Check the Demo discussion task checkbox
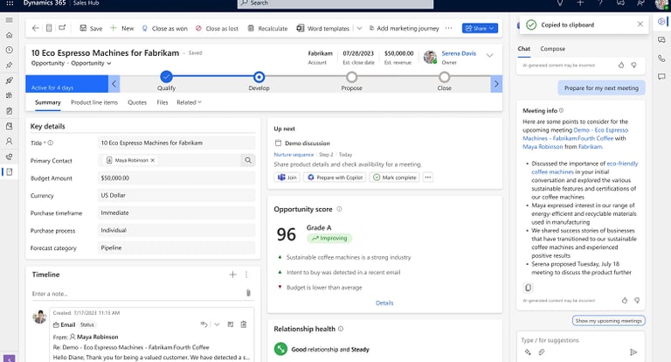This screenshot has width=671, height=362. pyautogui.click(x=278, y=143)
